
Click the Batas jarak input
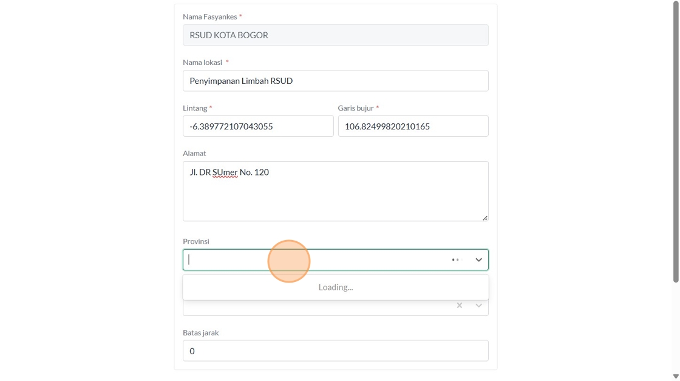pos(335,351)
